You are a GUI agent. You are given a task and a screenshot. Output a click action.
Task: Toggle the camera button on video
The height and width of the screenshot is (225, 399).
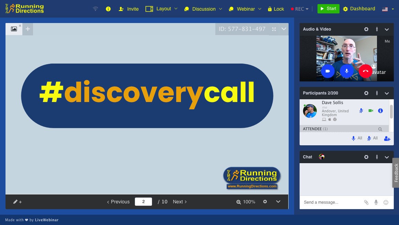point(328,71)
